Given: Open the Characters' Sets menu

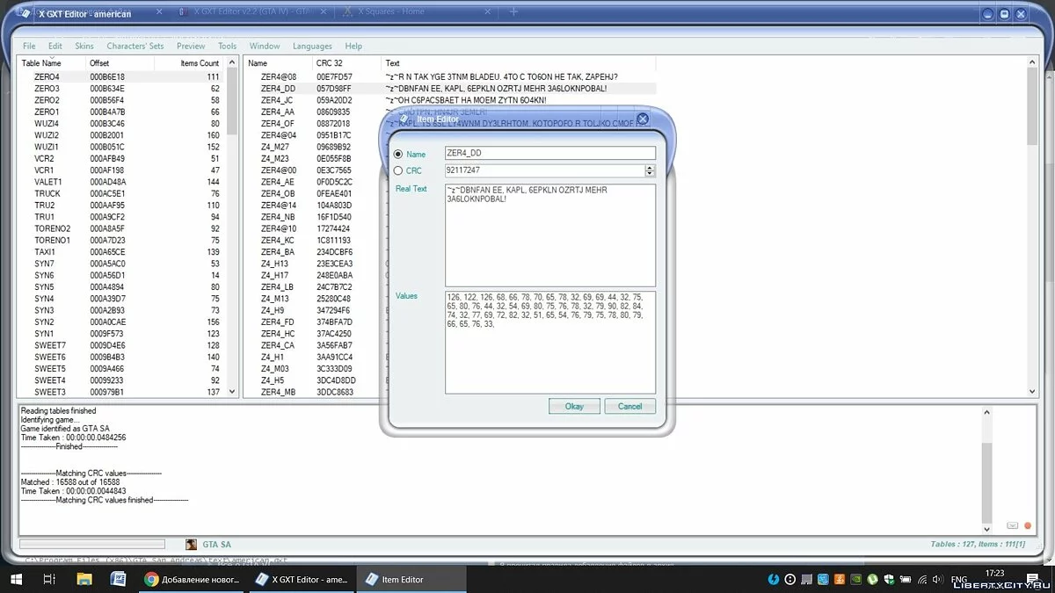Looking at the screenshot, I should [135, 46].
